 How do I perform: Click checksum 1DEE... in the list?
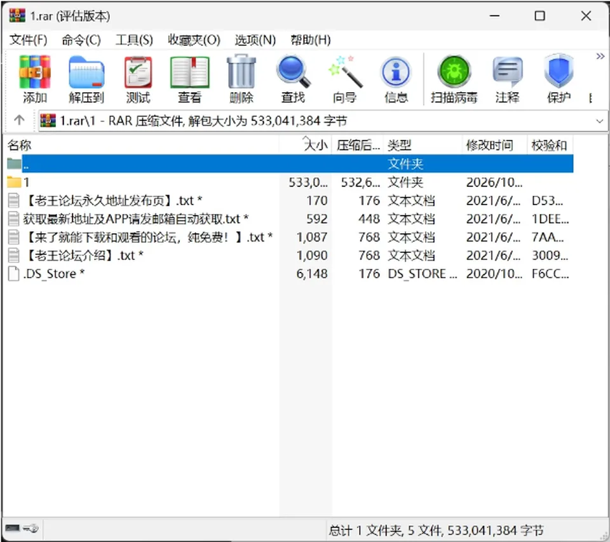pos(550,219)
